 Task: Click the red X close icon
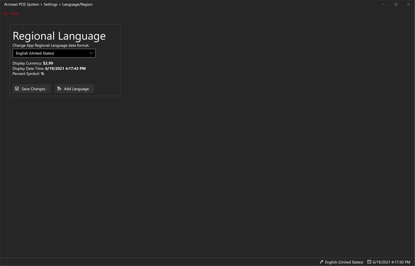point(5,14)
